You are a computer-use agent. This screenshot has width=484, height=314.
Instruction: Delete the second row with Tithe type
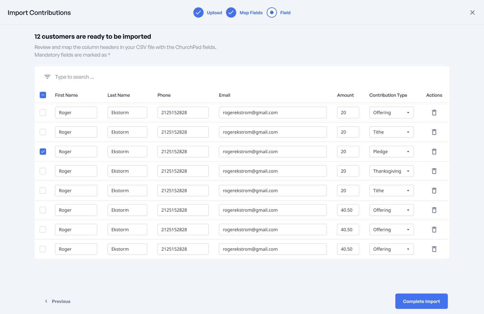pyautogui.click(x=434, y=191)
